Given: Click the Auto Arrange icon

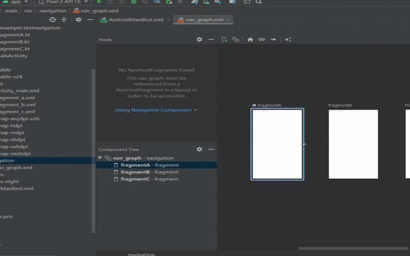Looking at the screenshot, I should pyautogui.click(x=288, y=39).
